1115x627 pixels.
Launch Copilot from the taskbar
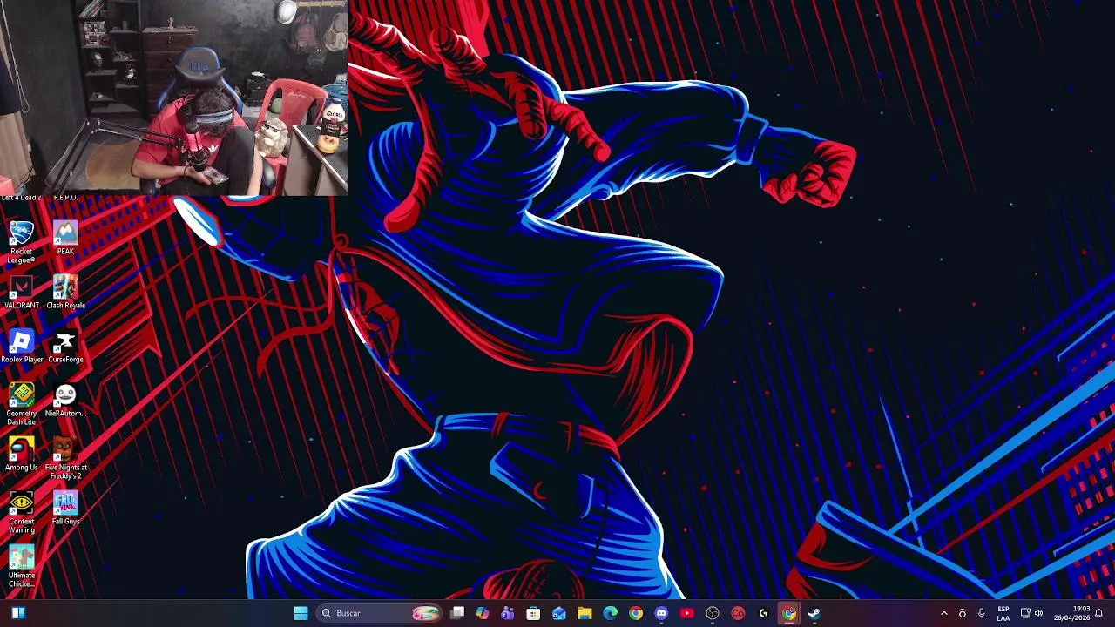[x=483, y=613]
